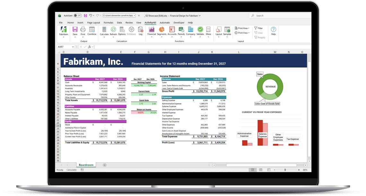
Task: Click the Filter button
Action: [258, 28]
